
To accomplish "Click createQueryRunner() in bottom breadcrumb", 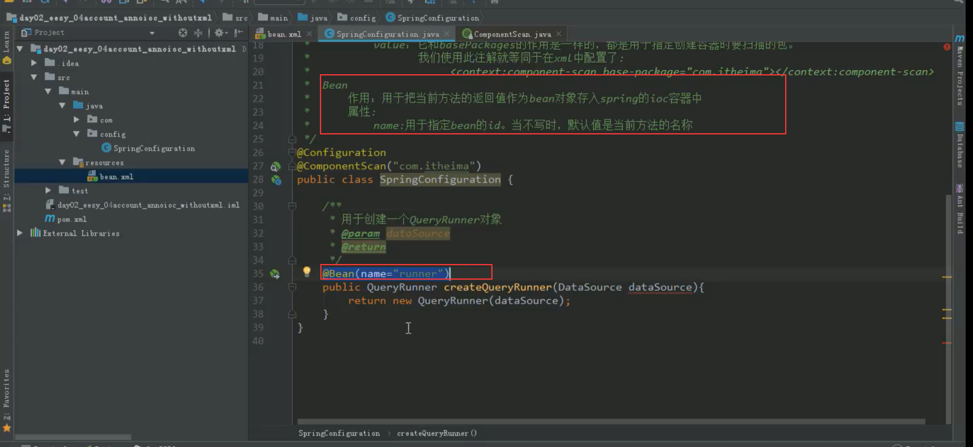I will [x=436, y=433].
